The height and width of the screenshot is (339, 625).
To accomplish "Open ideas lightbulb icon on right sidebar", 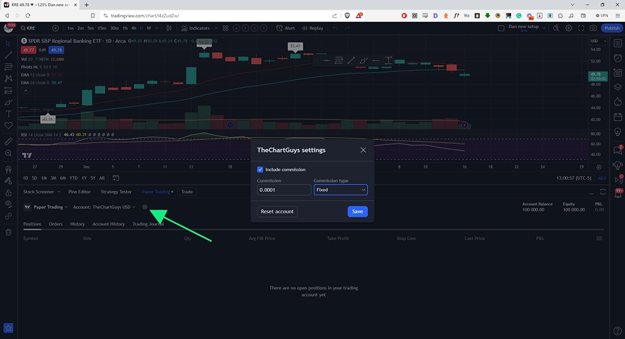I will click(x=617, y=131).
